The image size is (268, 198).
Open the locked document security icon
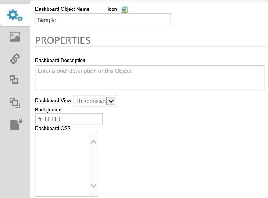[x=16, y=124]
